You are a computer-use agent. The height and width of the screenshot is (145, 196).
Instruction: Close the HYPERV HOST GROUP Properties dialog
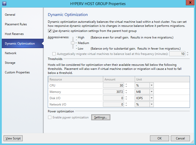[x=190, y=3]
